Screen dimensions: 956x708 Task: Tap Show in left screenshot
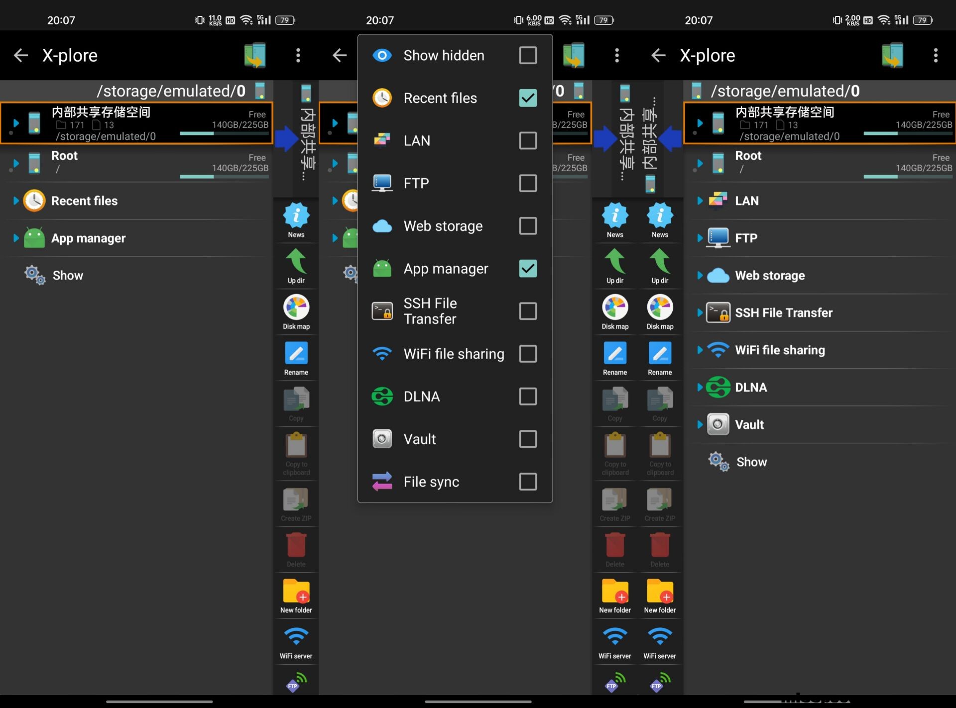pyautogui.click(x=68, y=276)
